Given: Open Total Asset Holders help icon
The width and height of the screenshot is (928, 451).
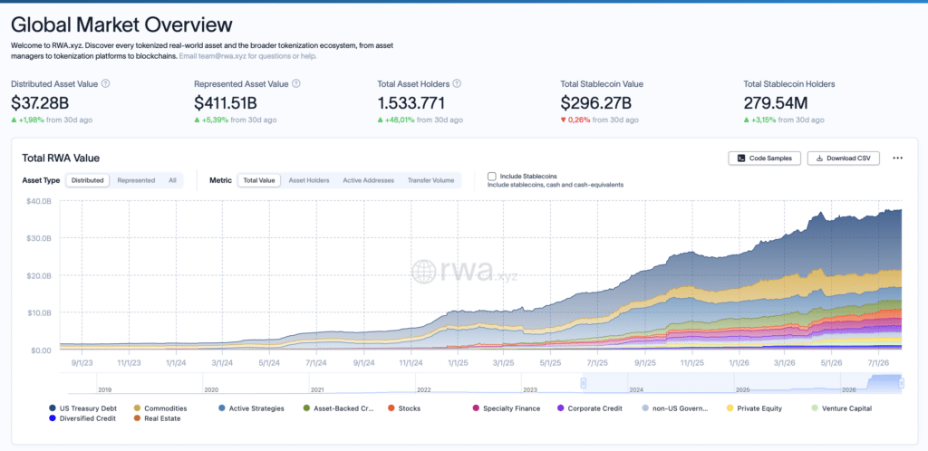Looking at the screenshot, I should click(457, 84).
